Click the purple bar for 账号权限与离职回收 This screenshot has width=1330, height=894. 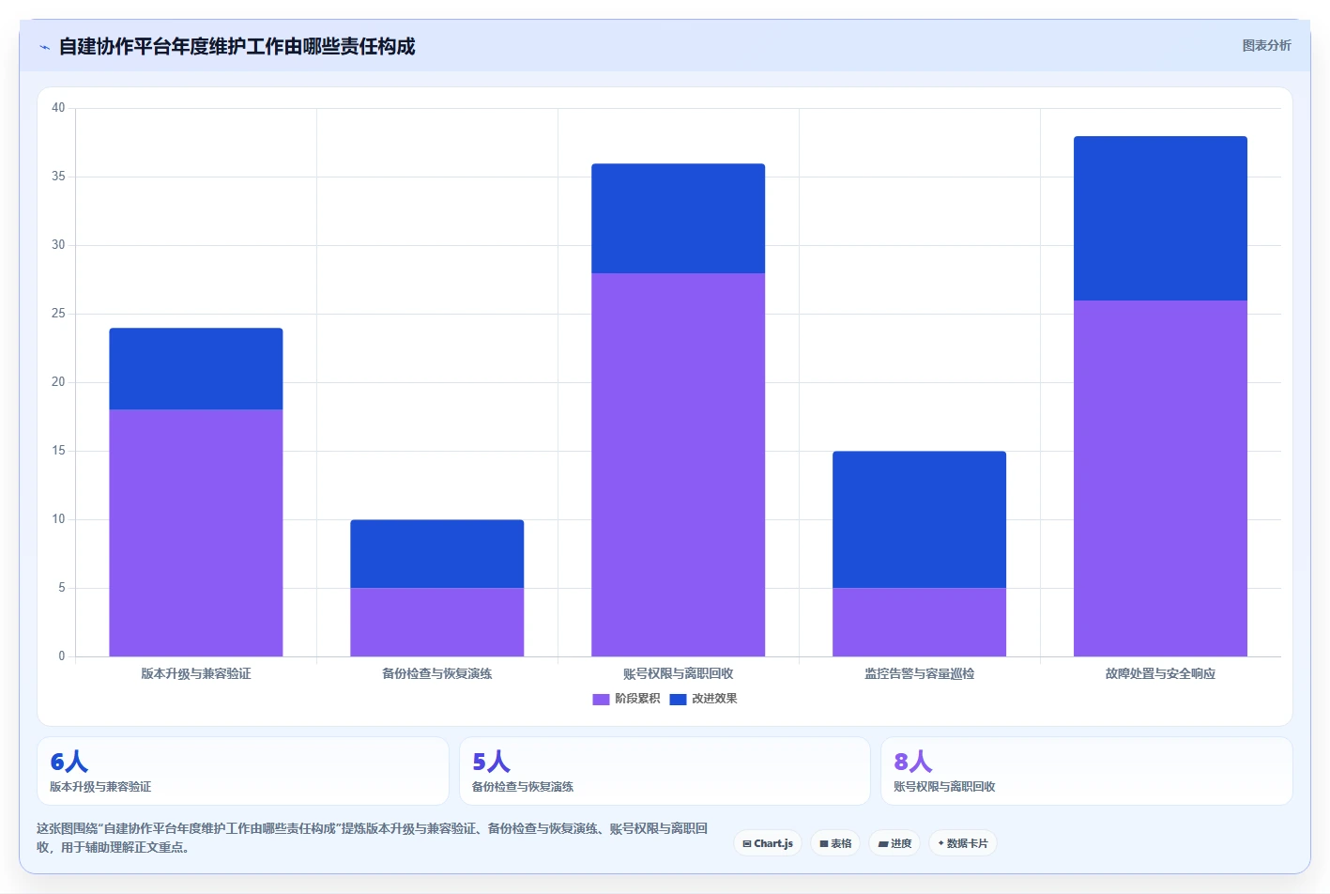(679, 465)
